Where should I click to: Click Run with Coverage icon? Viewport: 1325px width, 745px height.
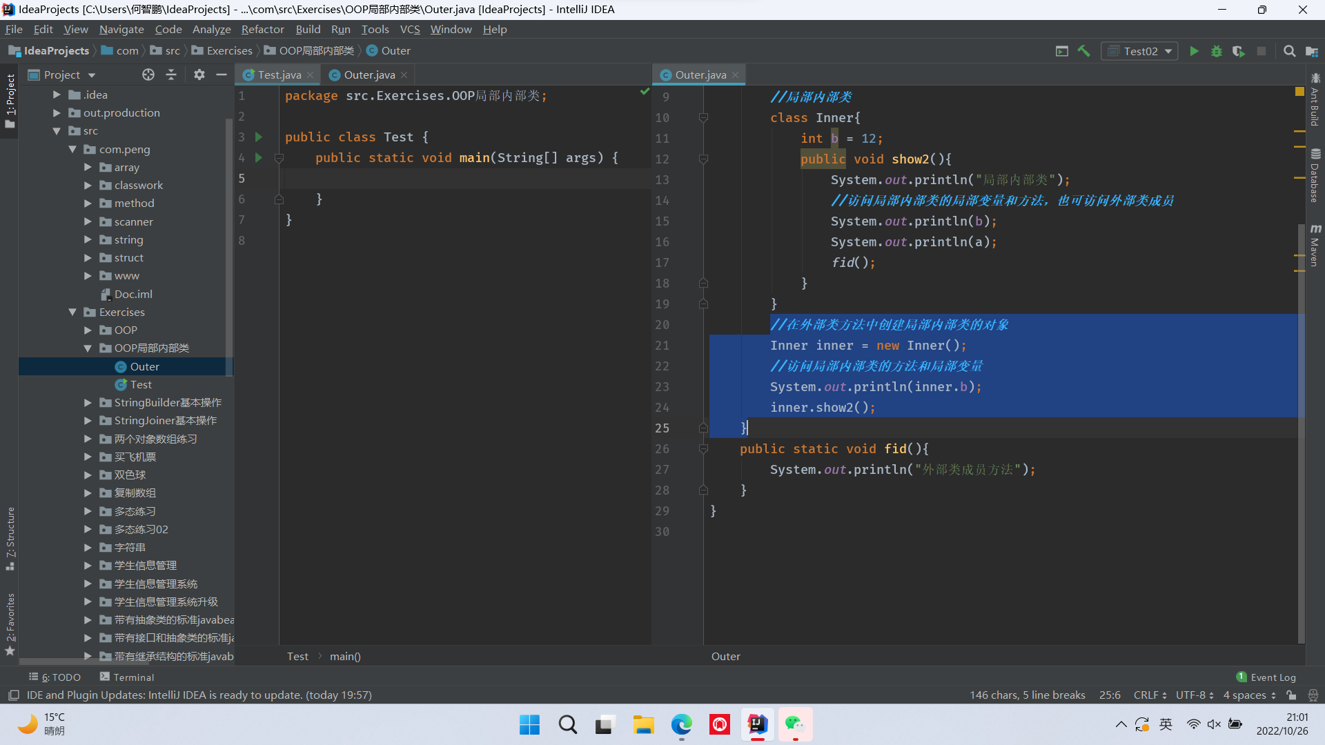[x=1239, y=51]
